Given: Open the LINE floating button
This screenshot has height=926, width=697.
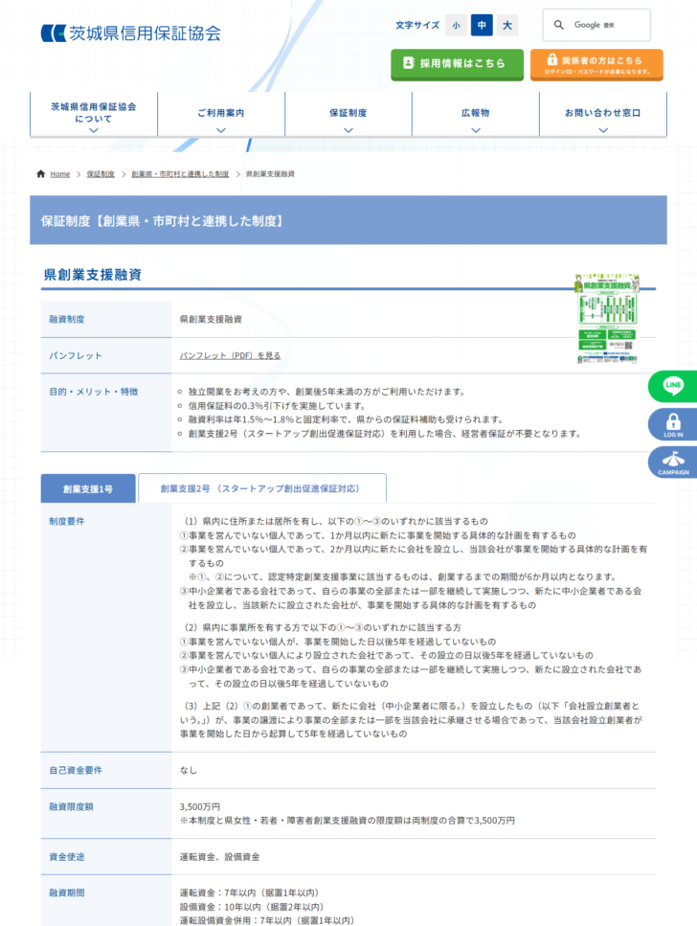Looking at the screenshot, I should pyautogui.click(x=673, y=386).
